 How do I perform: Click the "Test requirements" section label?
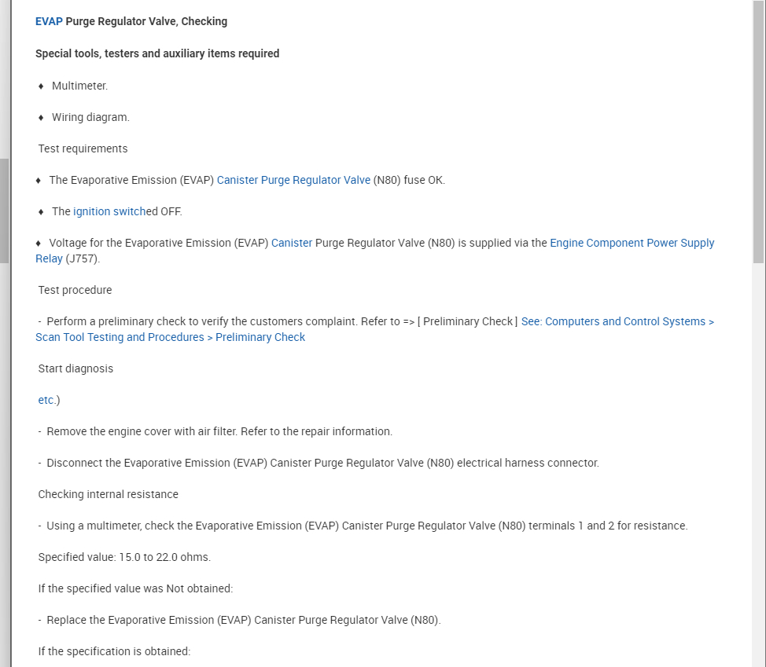tap(83, 148)
